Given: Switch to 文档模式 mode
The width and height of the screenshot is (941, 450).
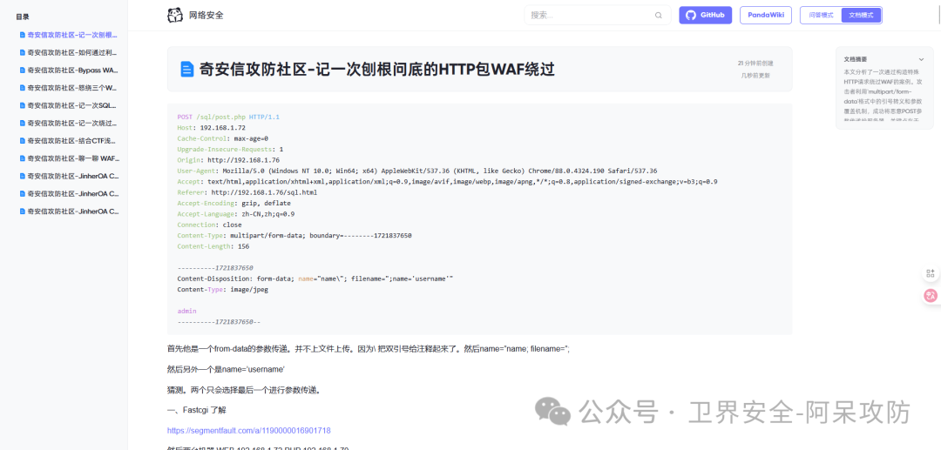Looking at the screenshot, I should (x=861, y=15).
